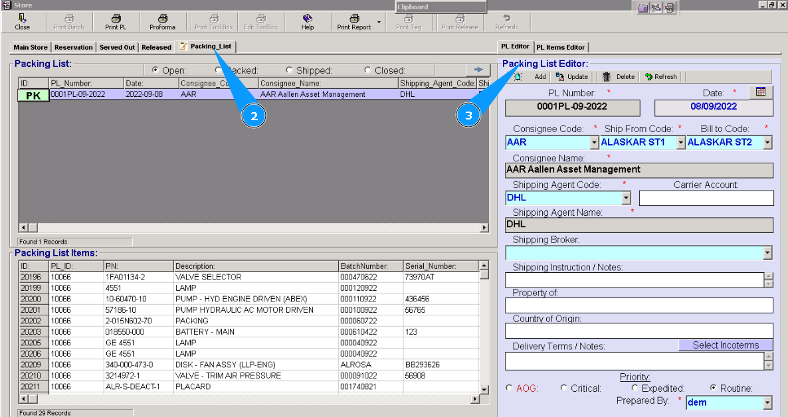This screenshot has width=788, height=417.
Task: Click the Print PL printer icon
Action: click(116, 19)
